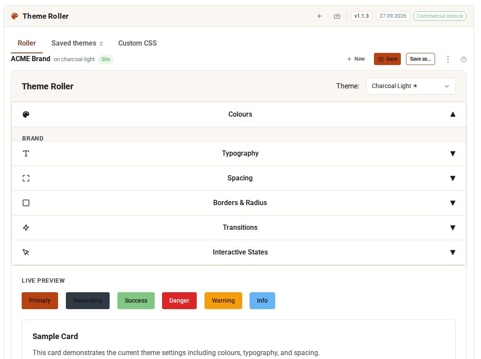Image resolution: width=481 pixels, height=359 pixels.
Task: Click the LIVE PREVIEW label
Action: pos(43,281)
